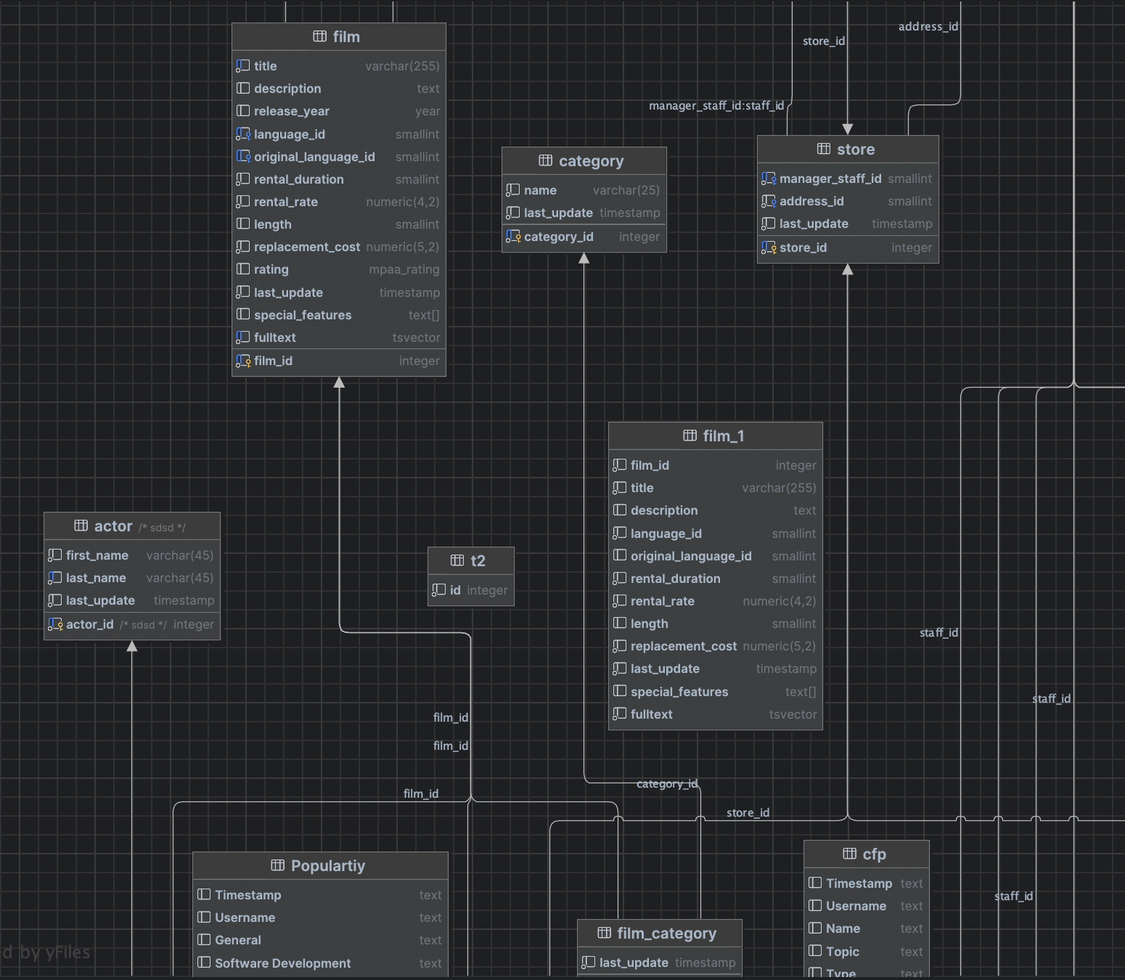Select the film_1 table header
Viewport: 1125px width, 980px height.
point(715,436)
